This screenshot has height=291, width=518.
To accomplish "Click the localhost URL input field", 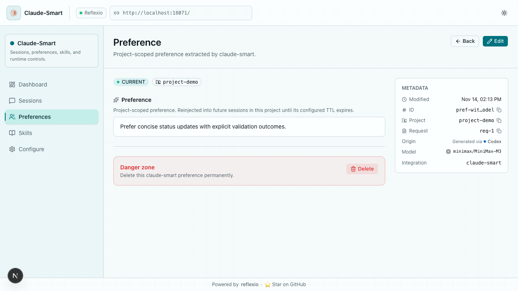I will [x=181, y=13].
